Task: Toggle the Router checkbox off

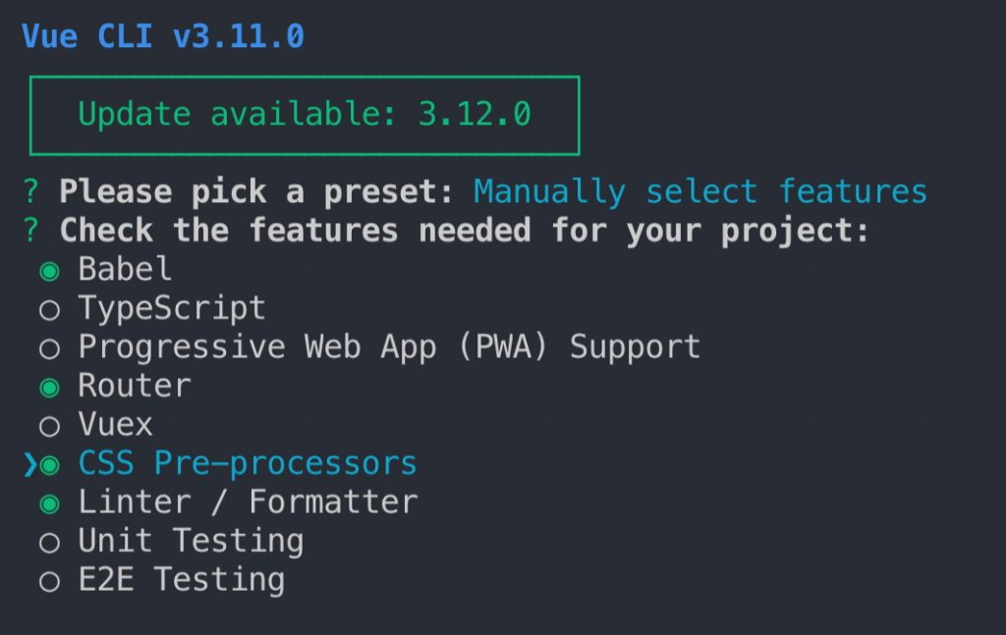Action: tap(49, 387)
